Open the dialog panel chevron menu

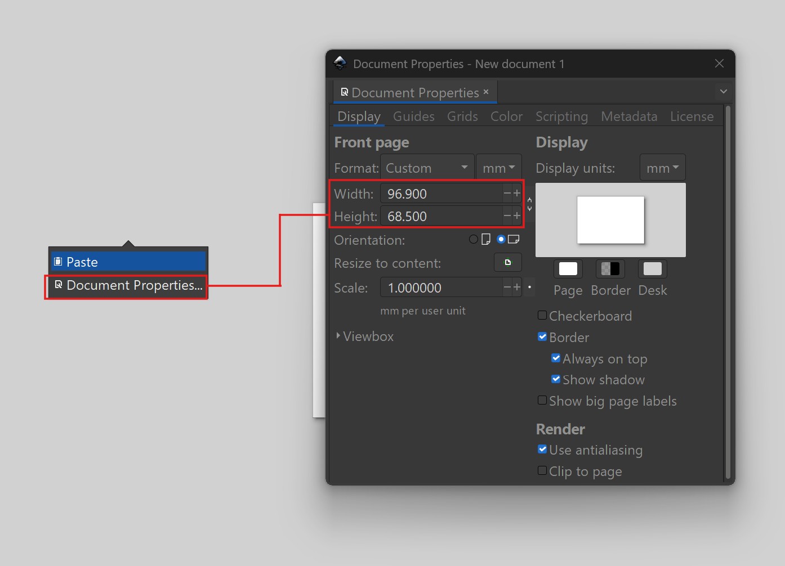tap(724, 91)
